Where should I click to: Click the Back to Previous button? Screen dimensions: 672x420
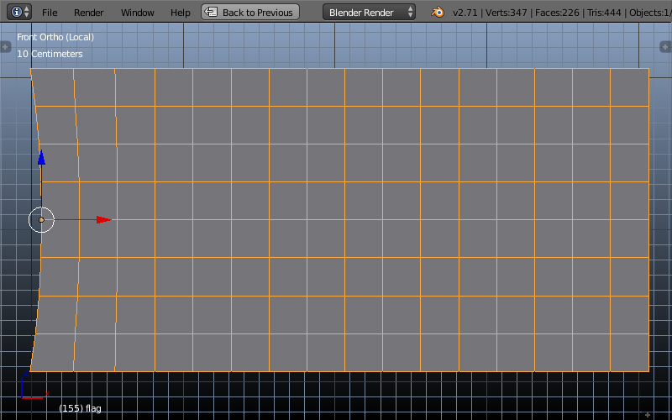click(250, 12)
